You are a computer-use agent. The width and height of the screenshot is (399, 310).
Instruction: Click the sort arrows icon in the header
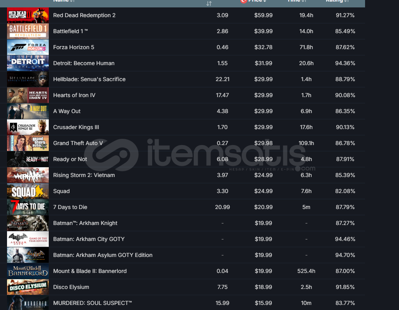pyautogui.click(x=209, y=3)
